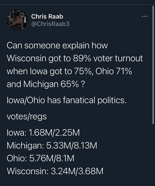
Task: Click the "Ohio: 5.76M/8.1M" line
Action: (40, 158)
